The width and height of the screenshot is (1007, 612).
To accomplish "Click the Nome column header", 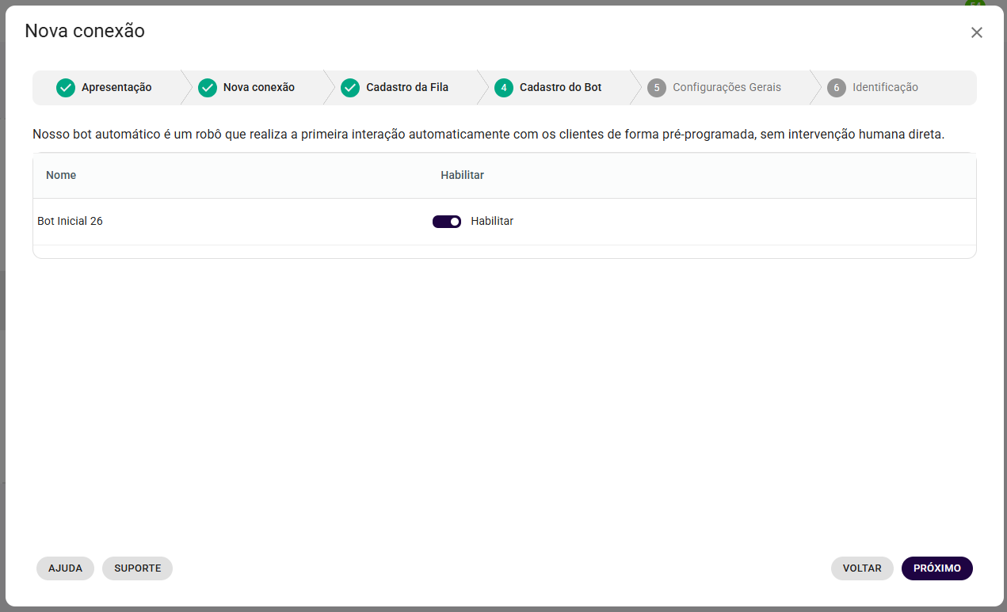I will pyautogui.click(x=61, y=175).
